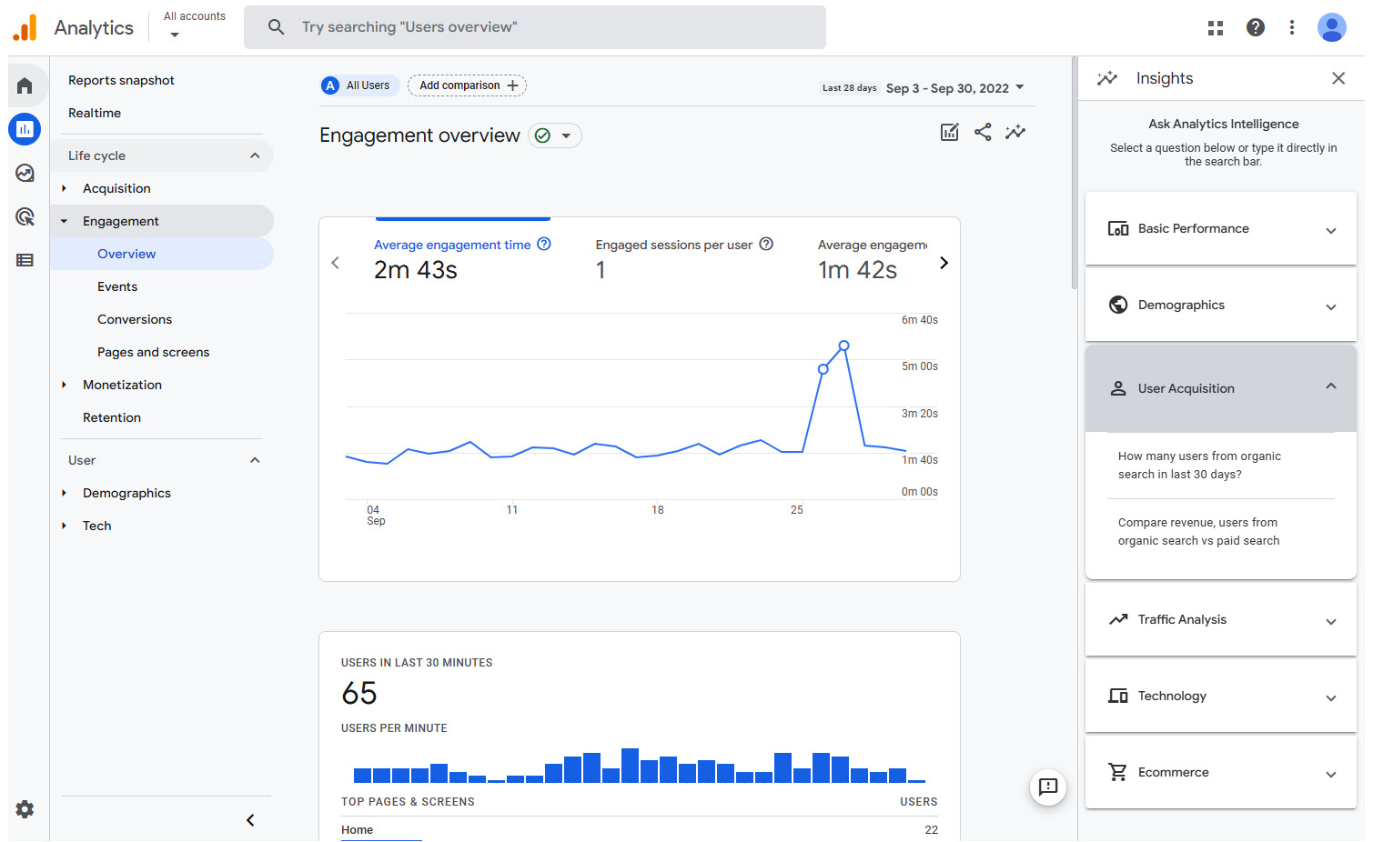Image resolution: width=1373 pixels, height=842 pixels.
Task: Select the Engaged sessions per user metric tab
Action: pyautogui.click(x=684, y=259)
